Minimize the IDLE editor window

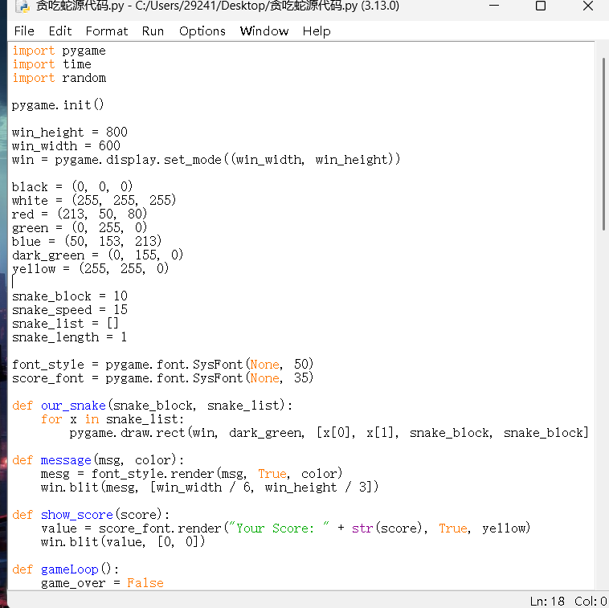[493, 6]
